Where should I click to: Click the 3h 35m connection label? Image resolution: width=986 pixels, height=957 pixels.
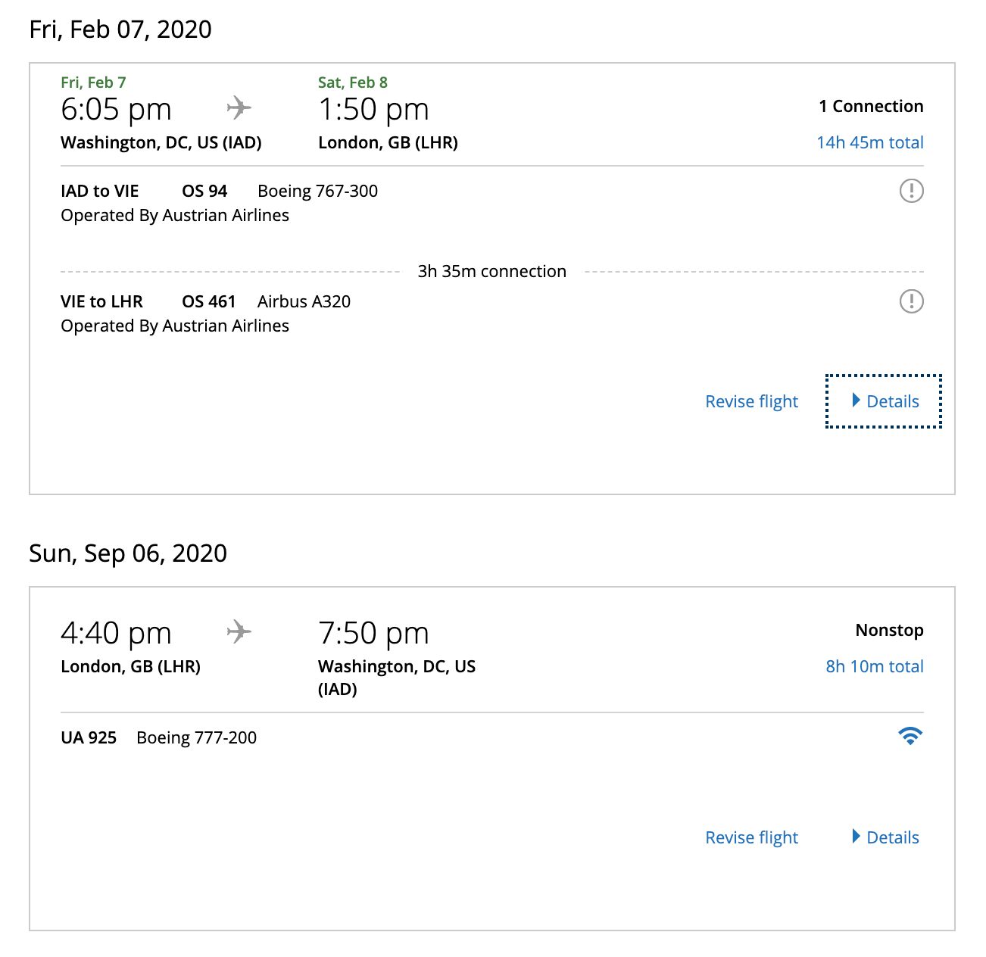pos(491,271)
